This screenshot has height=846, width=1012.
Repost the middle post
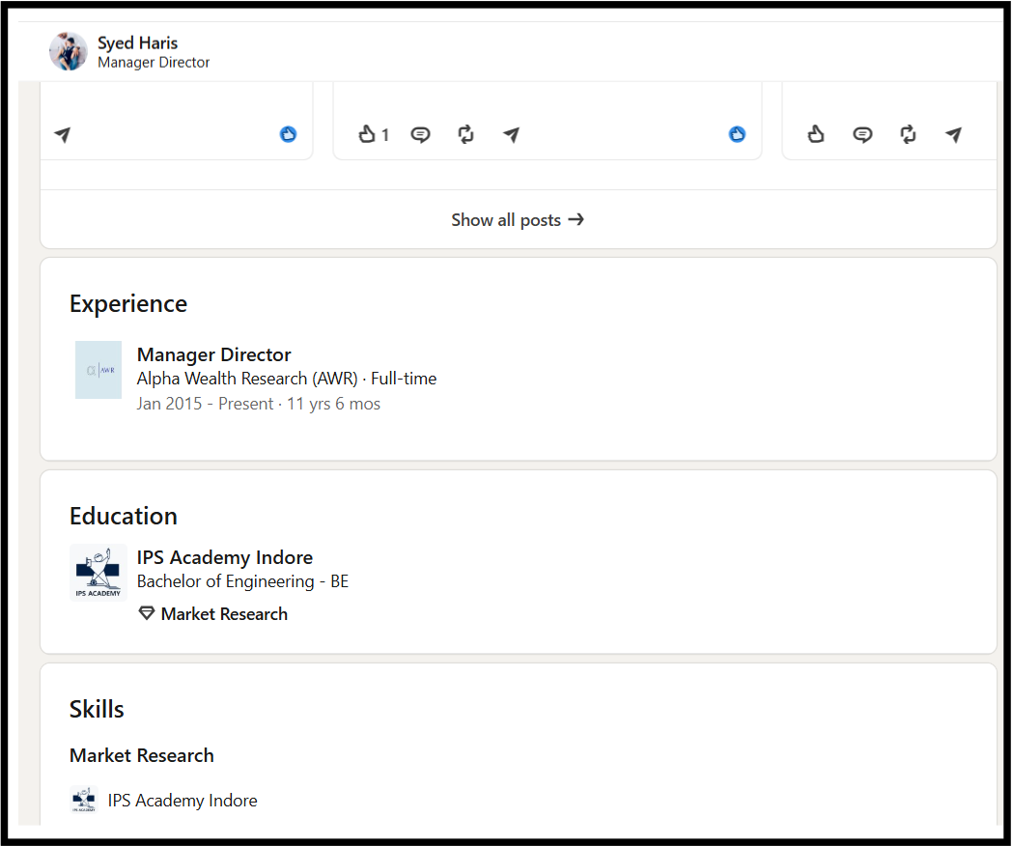465,134
